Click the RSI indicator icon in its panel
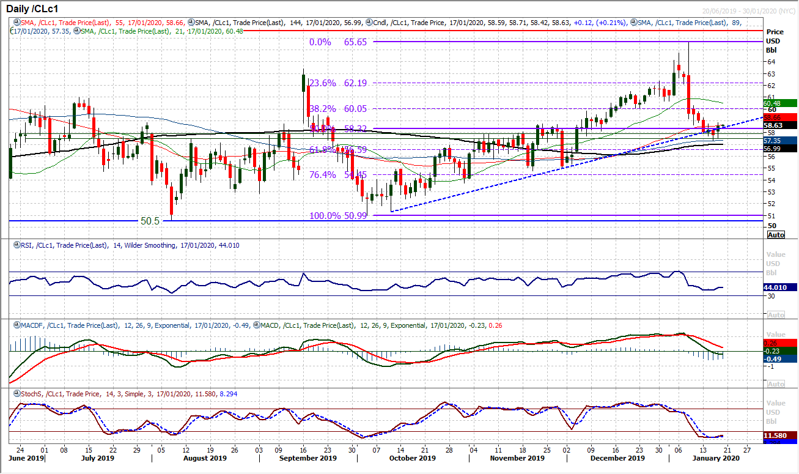Screen dimensions: 799x474 tap(17, 245)
